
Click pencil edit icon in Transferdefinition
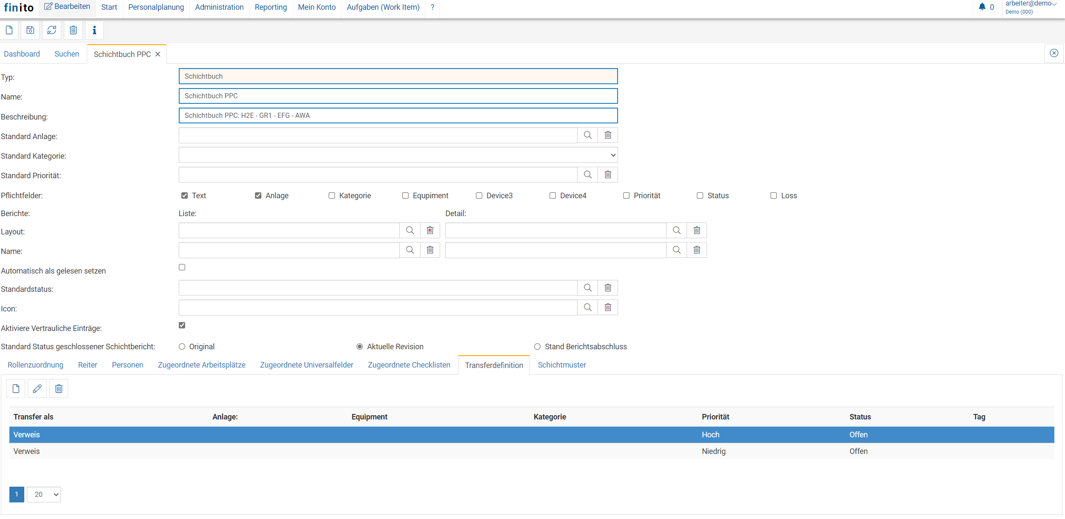coord(37,388)
